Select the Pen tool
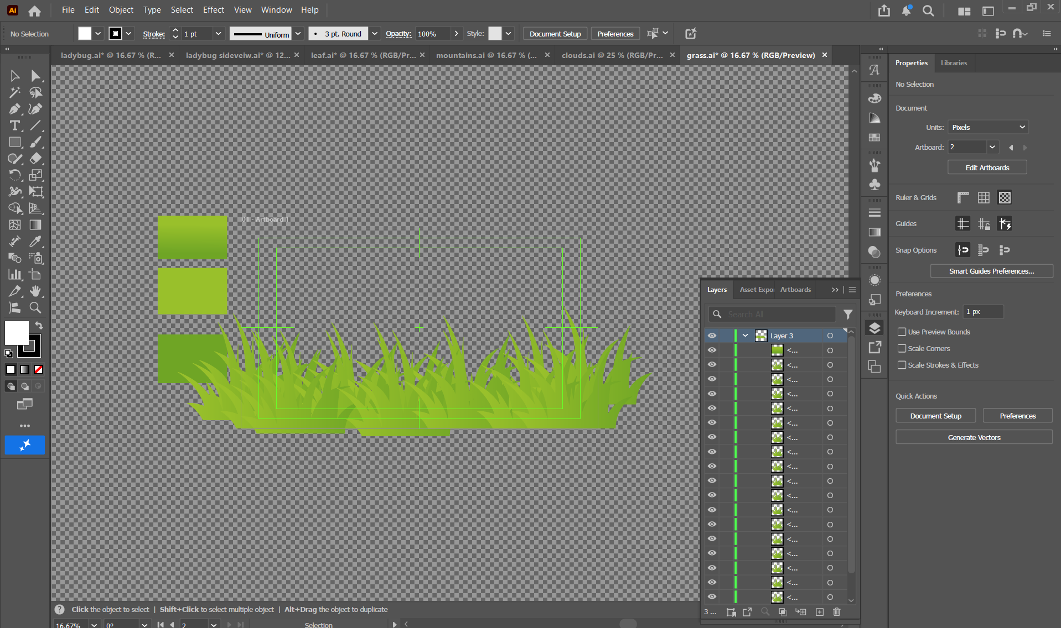 (15, 109)
